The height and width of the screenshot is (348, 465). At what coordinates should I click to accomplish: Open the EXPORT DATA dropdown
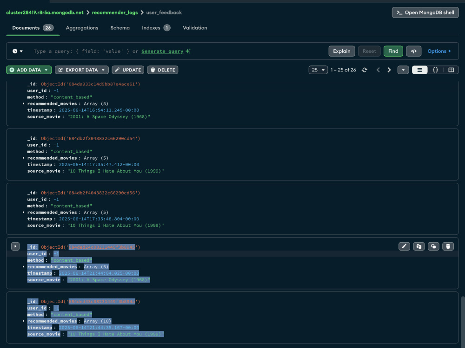coord(81,70)
